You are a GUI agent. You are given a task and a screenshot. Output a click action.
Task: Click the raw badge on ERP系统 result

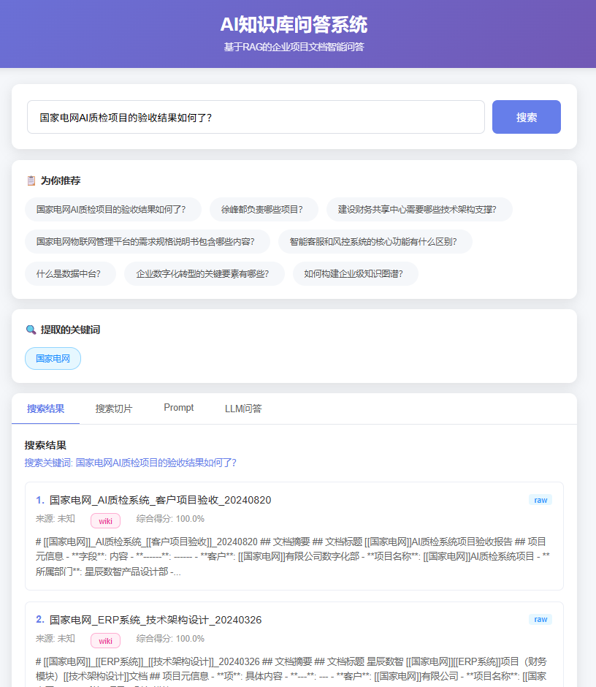click(x=540, y=619)
